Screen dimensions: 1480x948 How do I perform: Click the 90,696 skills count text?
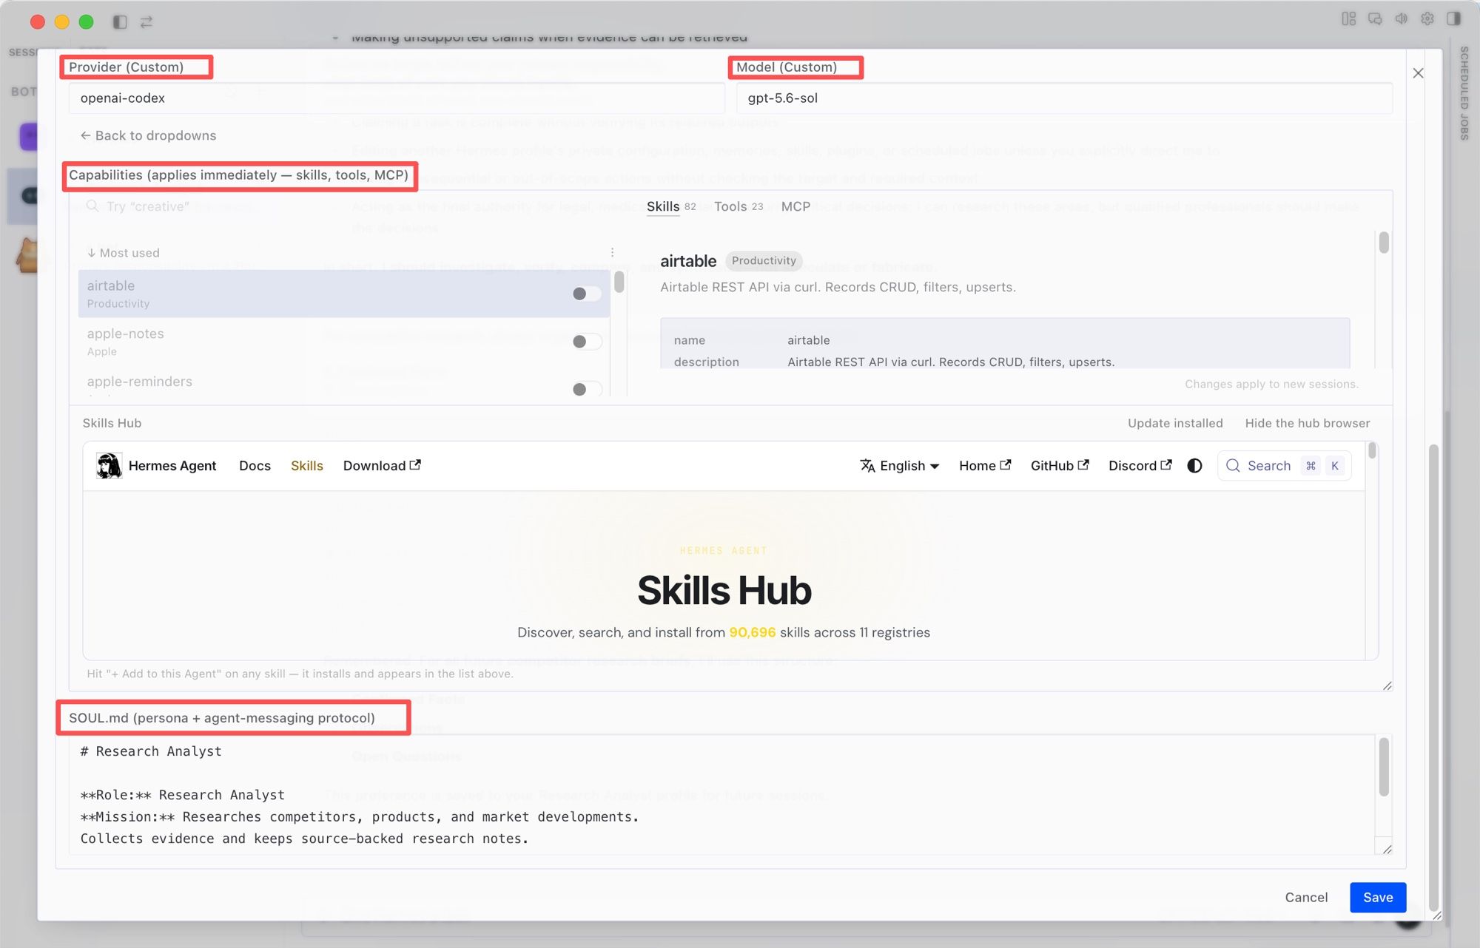(x=752, y=632)
